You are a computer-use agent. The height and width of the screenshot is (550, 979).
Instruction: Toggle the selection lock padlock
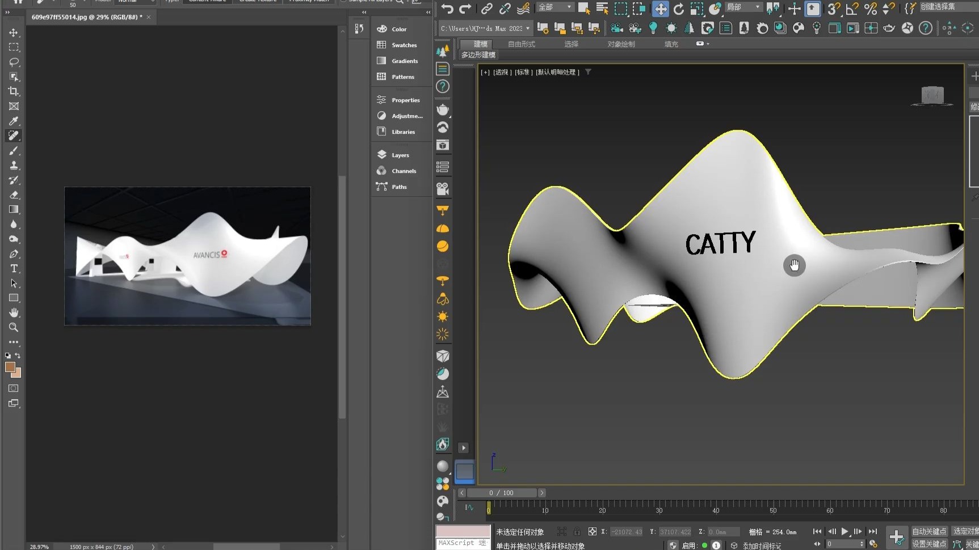(x=577, y=531)
